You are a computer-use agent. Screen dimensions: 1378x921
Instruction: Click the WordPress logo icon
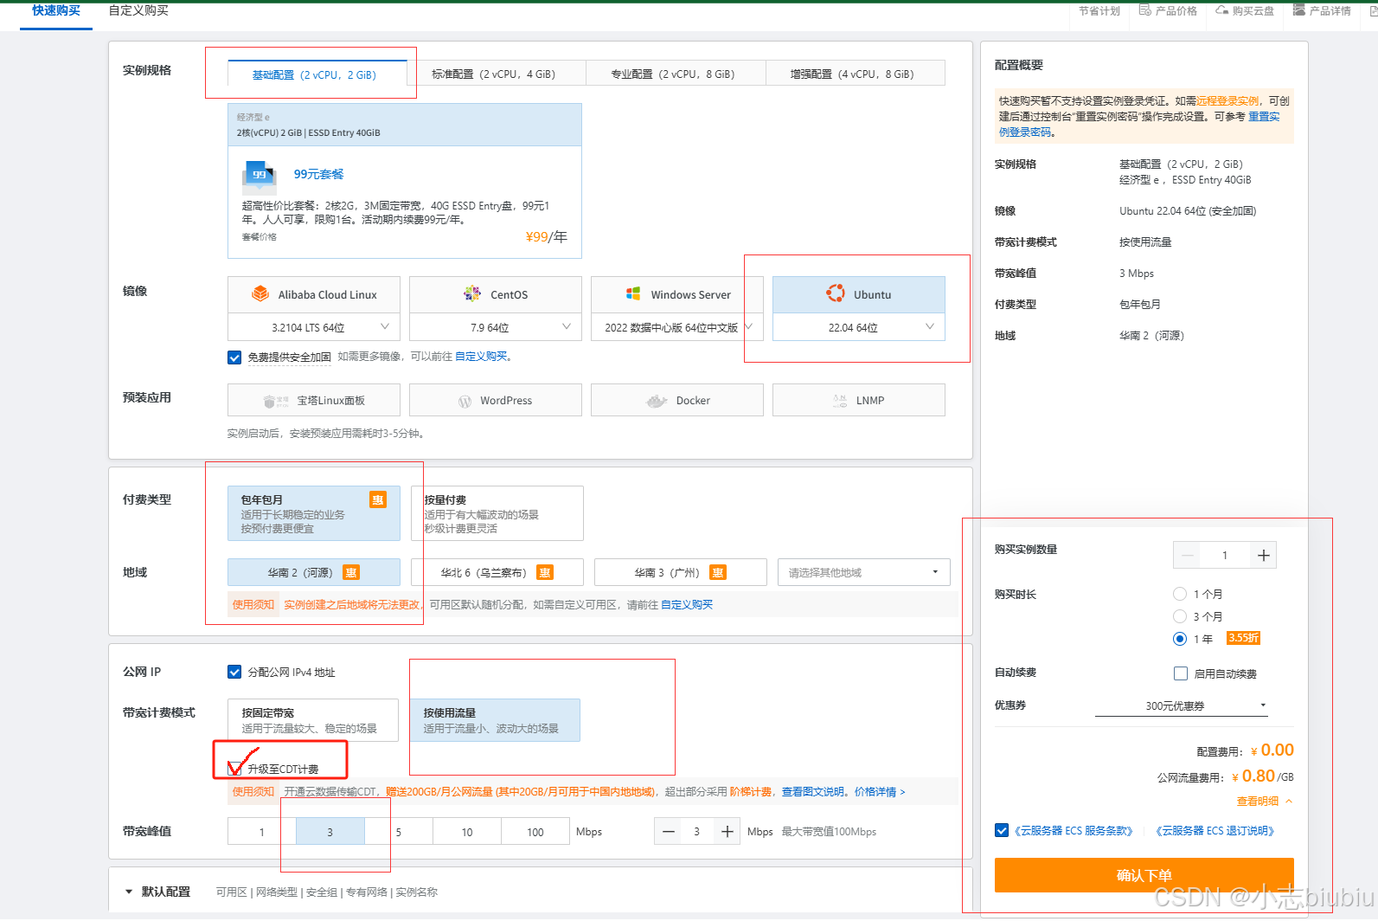[465, 401]
